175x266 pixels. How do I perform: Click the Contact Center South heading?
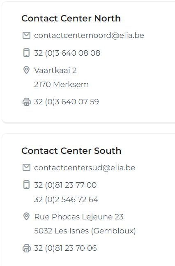coord(71,151)
